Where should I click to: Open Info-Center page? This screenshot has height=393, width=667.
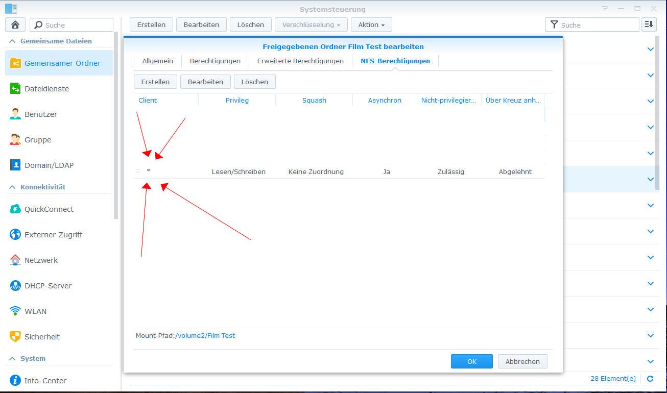pyautogui.click(x=59, y=381)
